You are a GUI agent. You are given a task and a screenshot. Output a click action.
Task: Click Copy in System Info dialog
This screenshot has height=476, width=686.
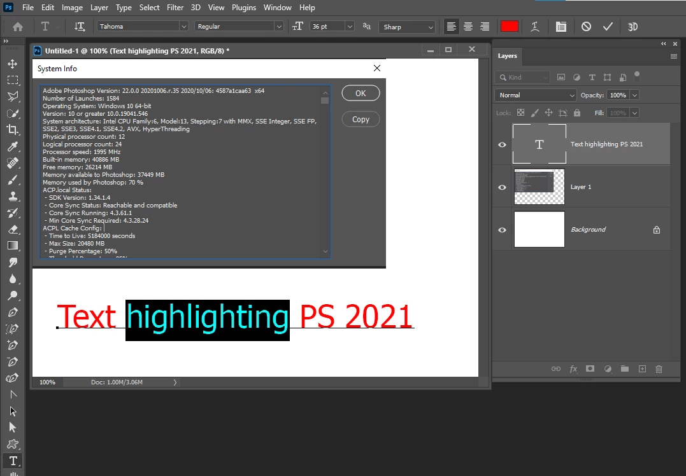point(361,120)
